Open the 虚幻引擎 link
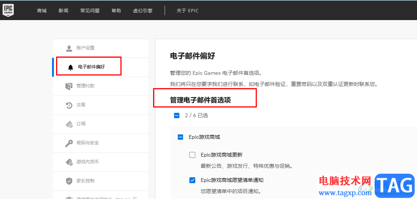 click(143, 11)
